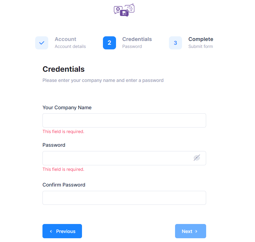Click the "Submit form" step subtitle

201,46
